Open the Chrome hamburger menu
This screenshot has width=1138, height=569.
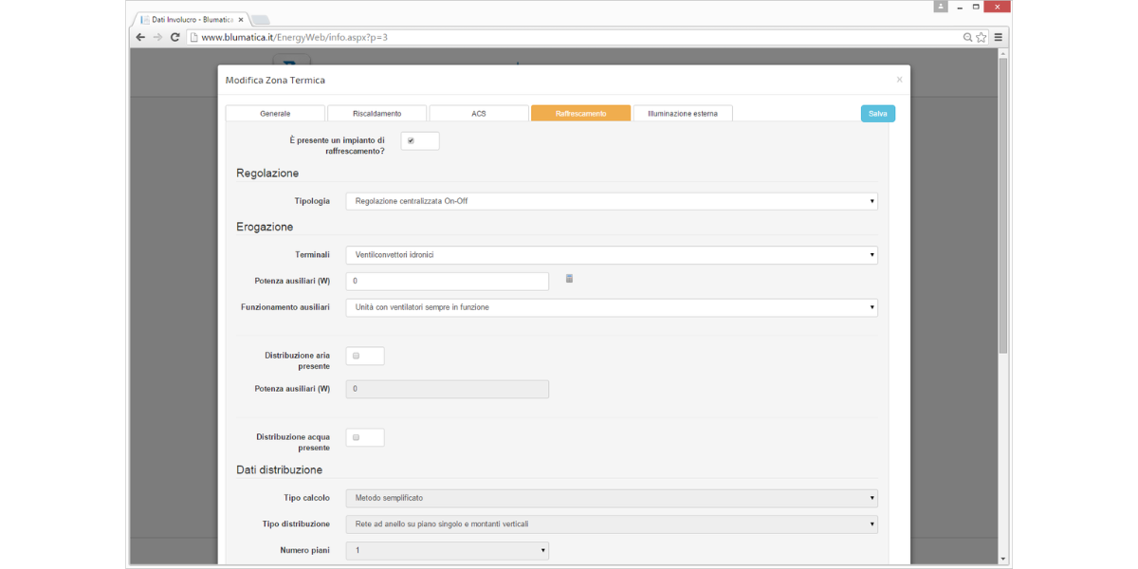click(x=999, y=37)
